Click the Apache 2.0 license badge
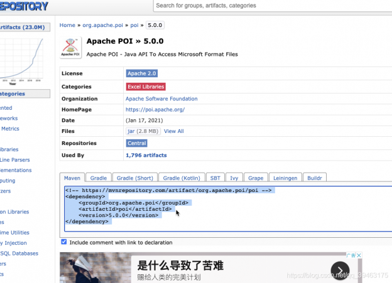The height and width of the screenshot is (283, 392). click(141, 73)
